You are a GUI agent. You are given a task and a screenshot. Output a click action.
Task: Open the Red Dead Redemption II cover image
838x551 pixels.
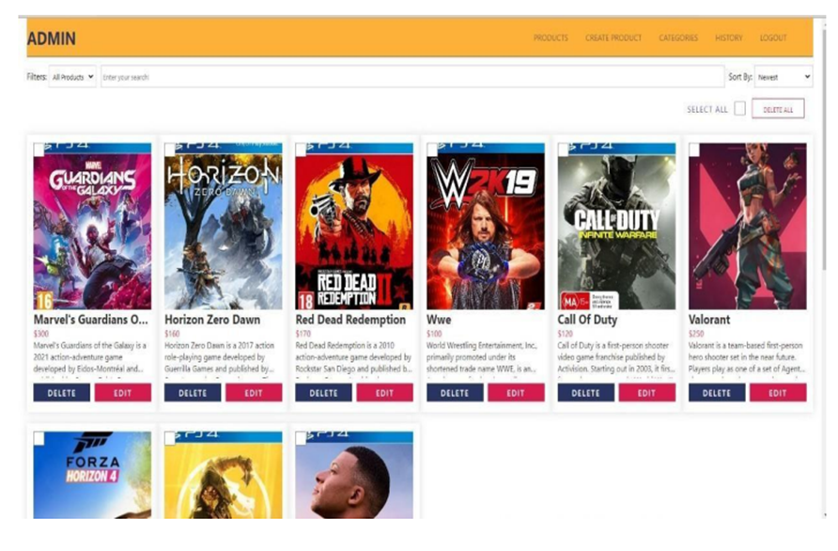click(x=354, y=227)
